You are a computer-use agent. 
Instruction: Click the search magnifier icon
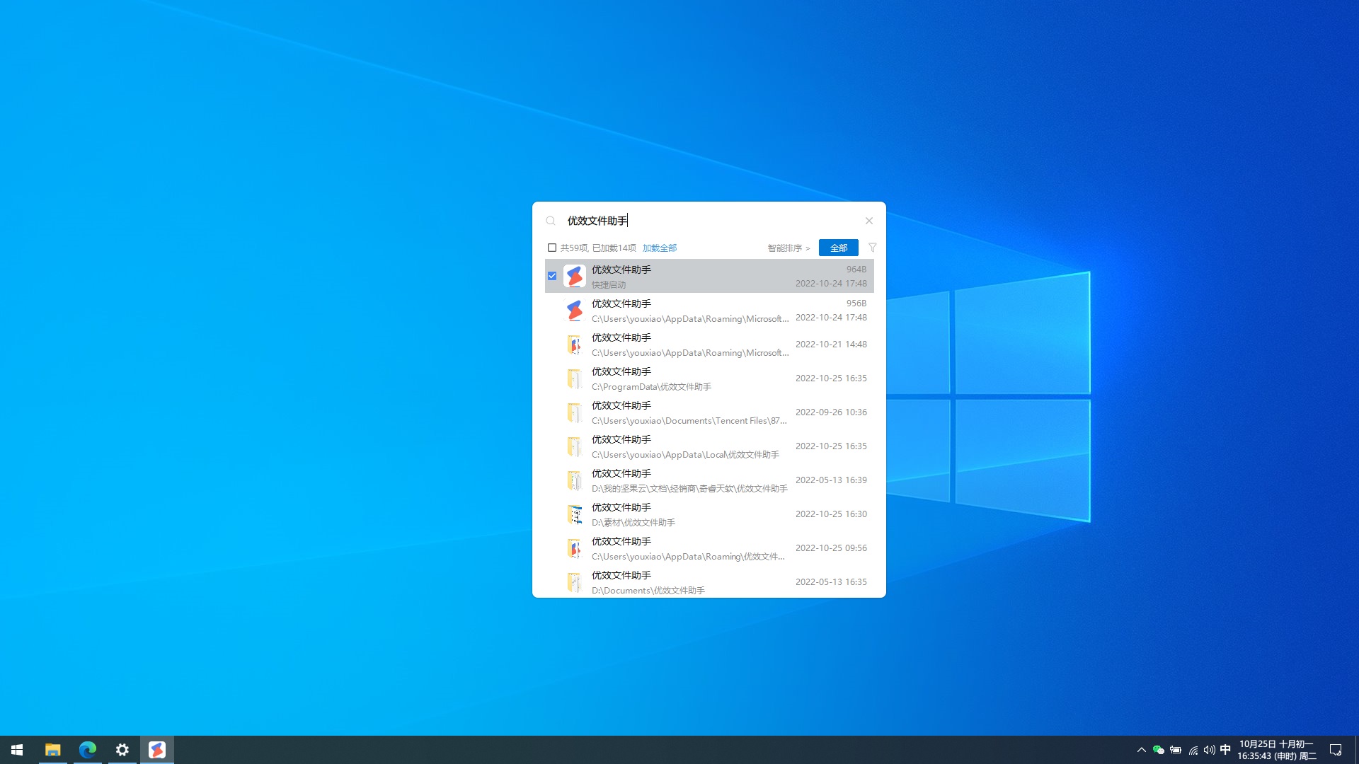551,221
